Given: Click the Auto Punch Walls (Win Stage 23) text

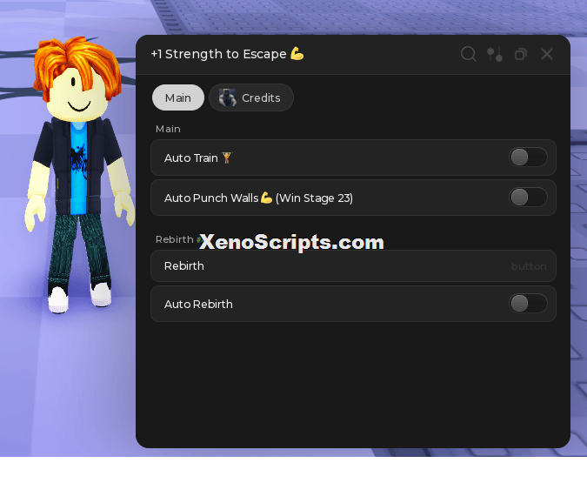Looking at the screenshot, I should point(258,198).
